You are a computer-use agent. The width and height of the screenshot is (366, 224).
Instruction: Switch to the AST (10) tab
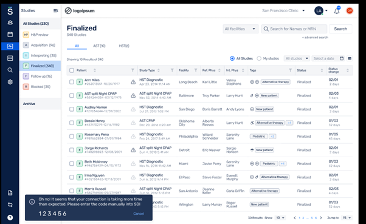coord(99,46)
